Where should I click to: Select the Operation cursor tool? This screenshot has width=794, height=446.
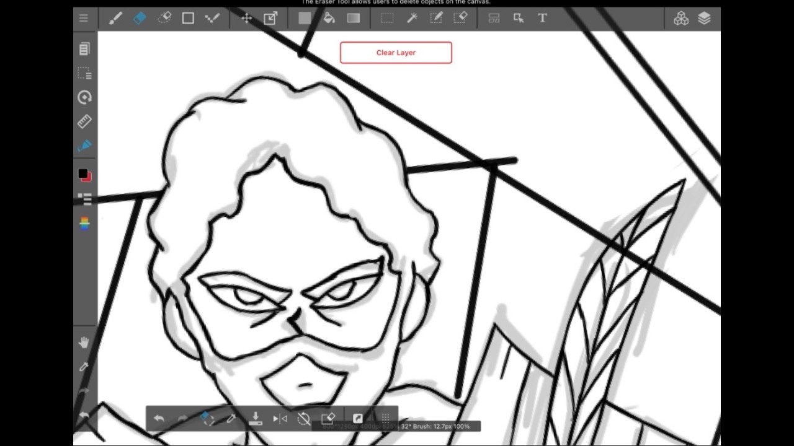tap(519, 18)
